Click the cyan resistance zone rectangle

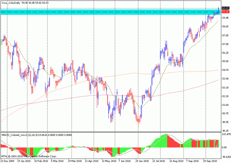click(x=111, y=12)
